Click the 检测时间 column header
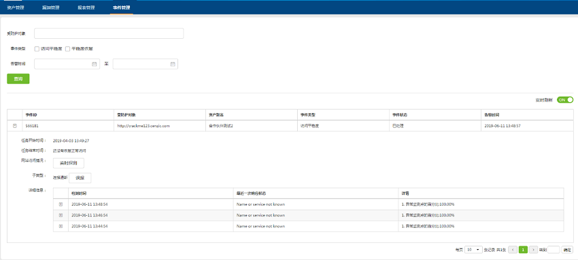 coord(80,193)
